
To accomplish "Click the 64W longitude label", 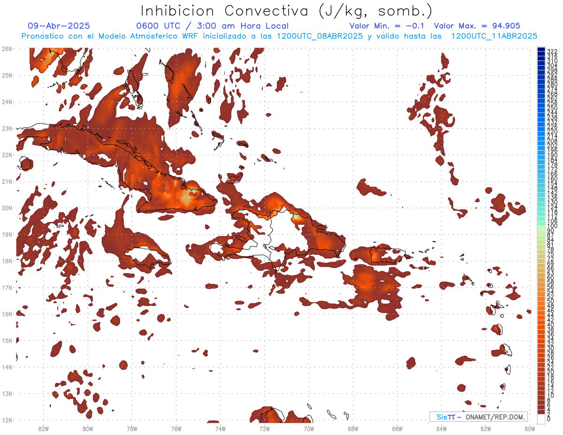I will pos(441,428).
